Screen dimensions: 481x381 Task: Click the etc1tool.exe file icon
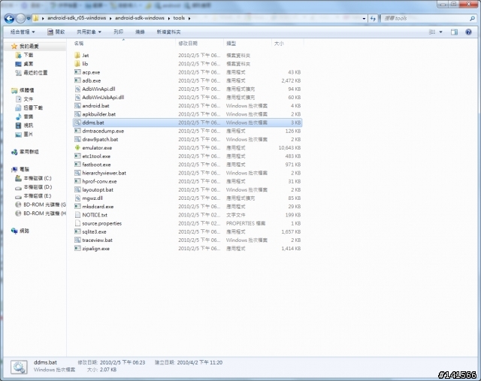coord(77,156)
